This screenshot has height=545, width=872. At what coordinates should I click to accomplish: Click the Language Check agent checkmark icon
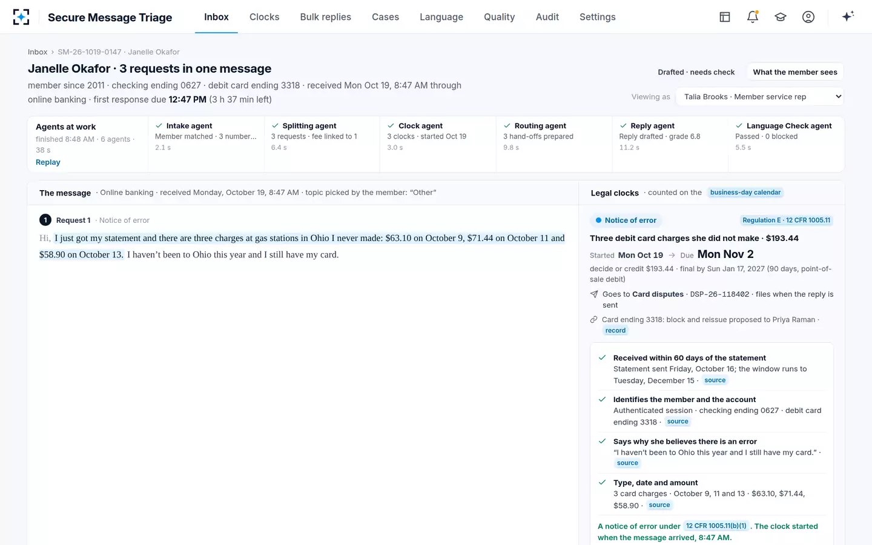click(739, 126)
